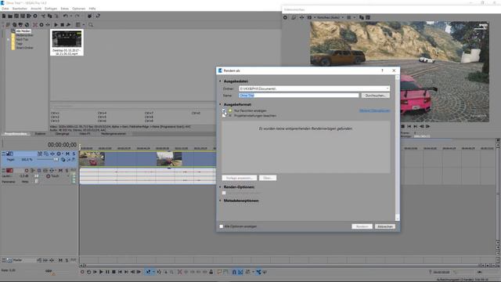Tick the checkbox under Render-Optionen
The width and height of the screenshot is (501, 282).
[224, 193]
